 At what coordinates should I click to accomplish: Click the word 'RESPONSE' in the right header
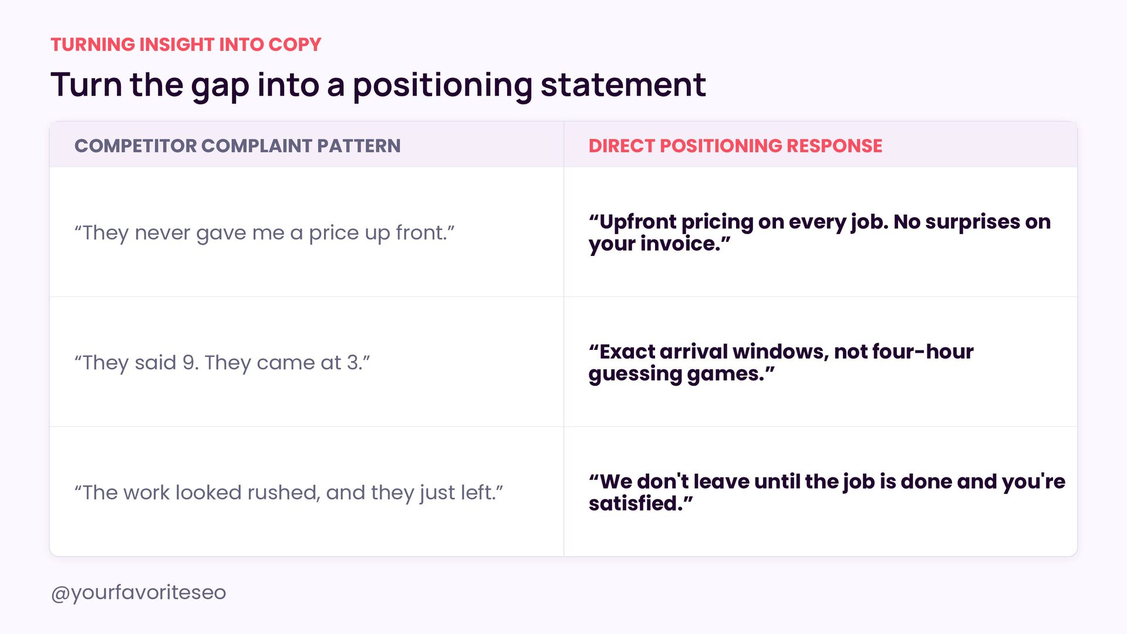click(x=834, y=146)
